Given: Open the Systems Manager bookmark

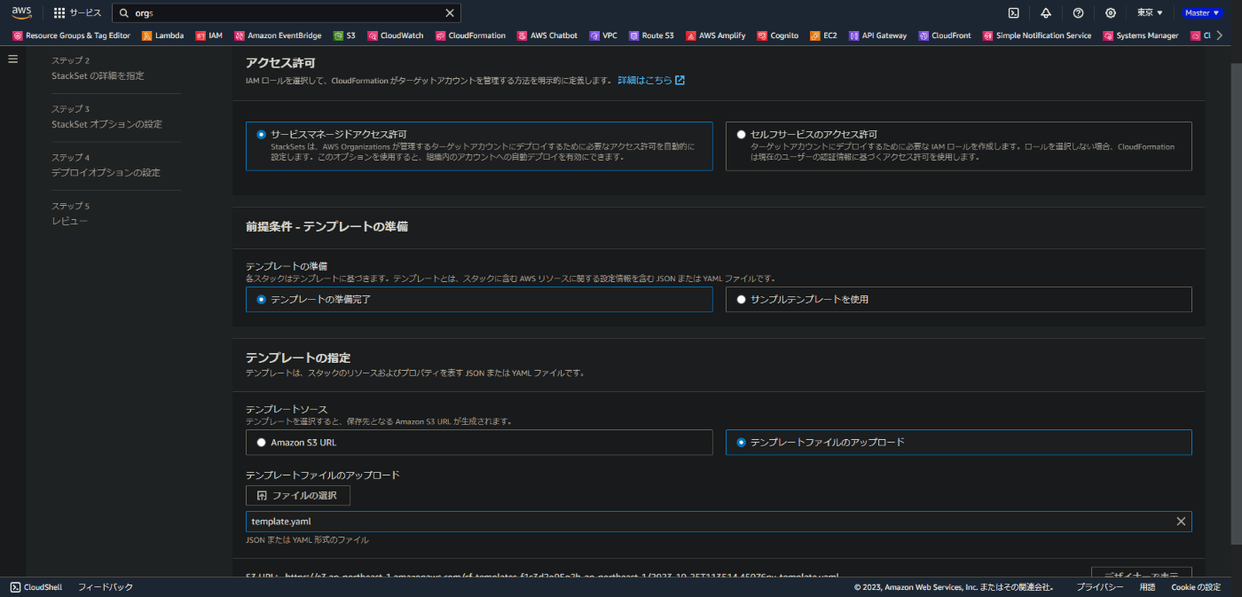Looking at the screenshot, I should 1141,35.
